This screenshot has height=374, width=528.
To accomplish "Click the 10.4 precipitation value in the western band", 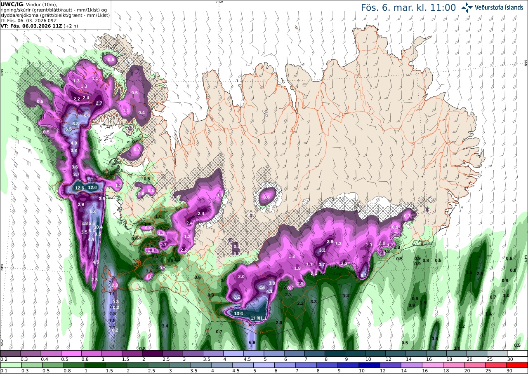I will (98, 227).
